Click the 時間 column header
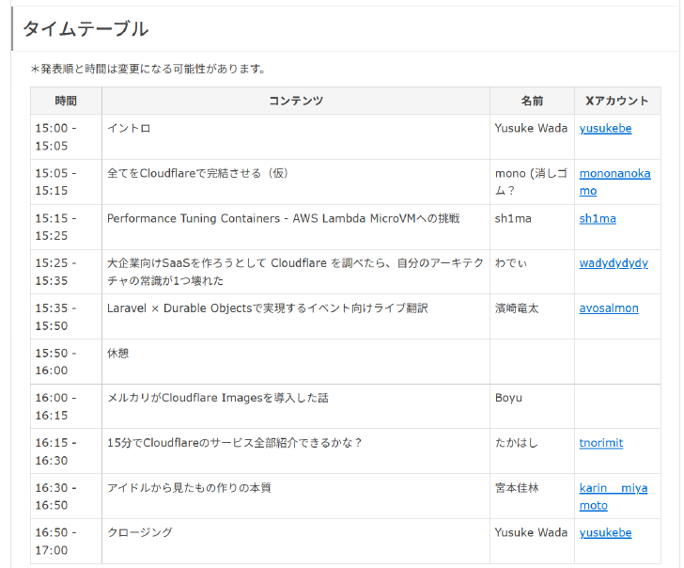Viewport: 684px width, 568px height. 66,101
